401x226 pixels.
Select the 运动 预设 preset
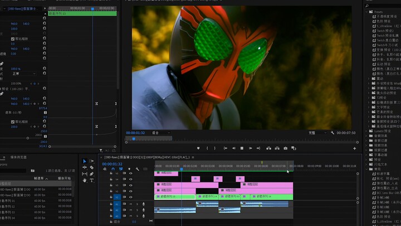coord(383,64)
